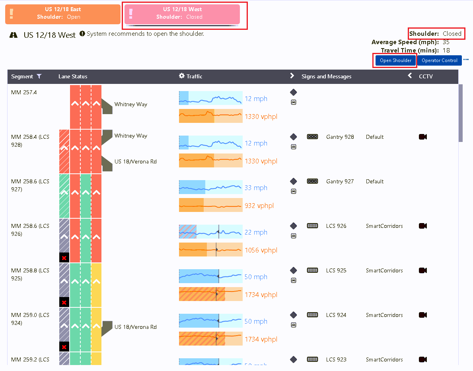
Task: Open Gantry 927 sign icon
Action: point(312,181)
